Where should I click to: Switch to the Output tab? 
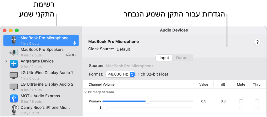(182, 58)
